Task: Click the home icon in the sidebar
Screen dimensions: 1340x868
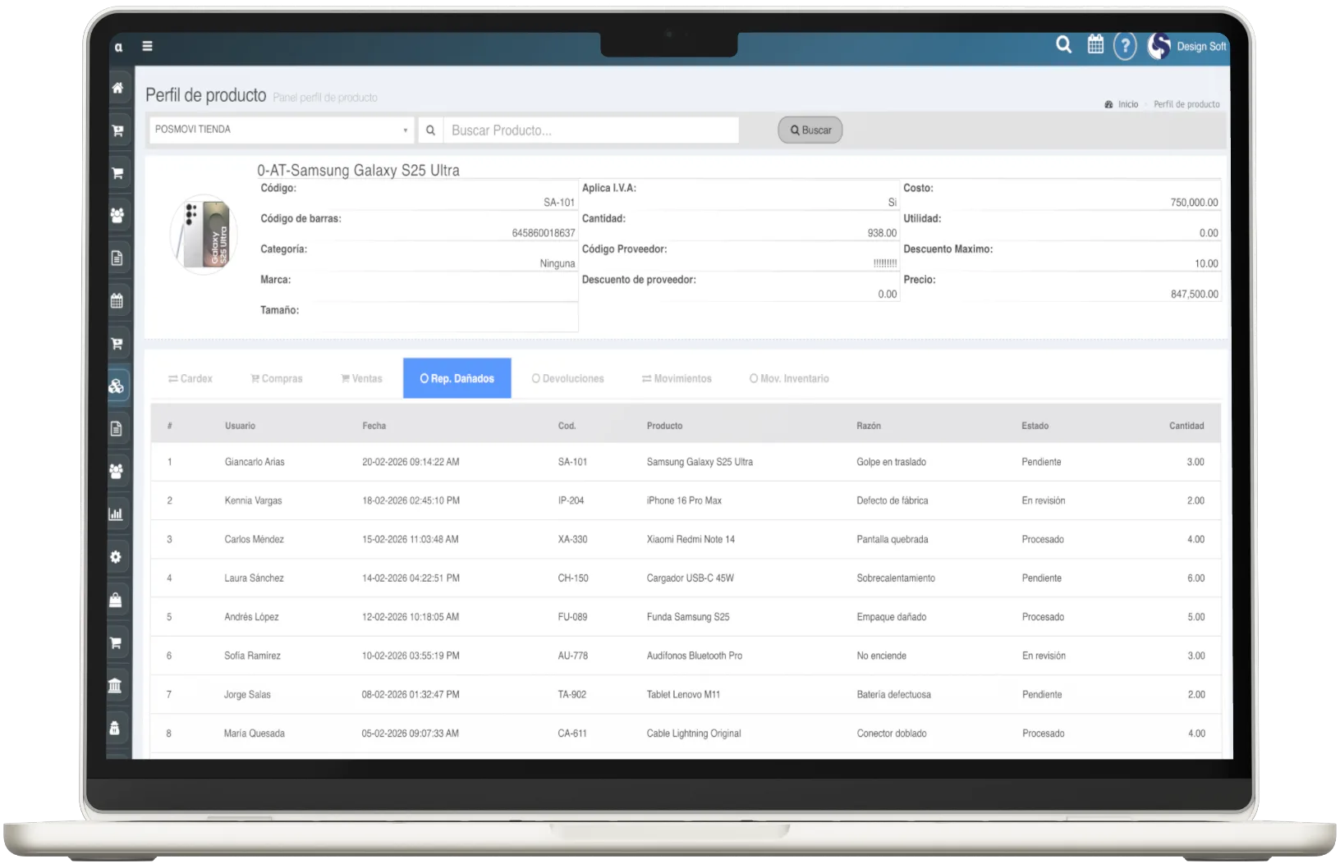Action: tap(117, 88)
